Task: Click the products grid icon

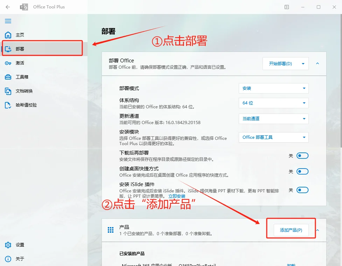Action: [111, 230]
